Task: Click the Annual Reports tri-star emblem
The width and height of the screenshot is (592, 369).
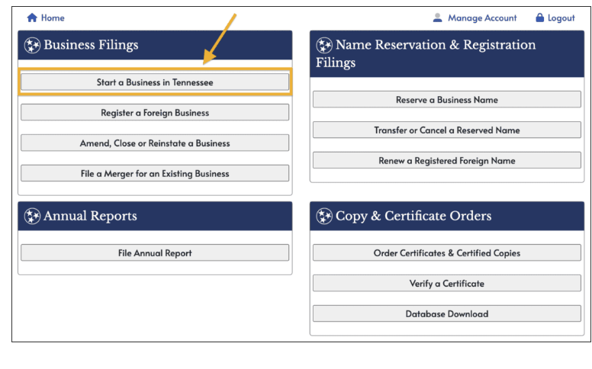Action: pyautogui.click(x=33, y=217)
